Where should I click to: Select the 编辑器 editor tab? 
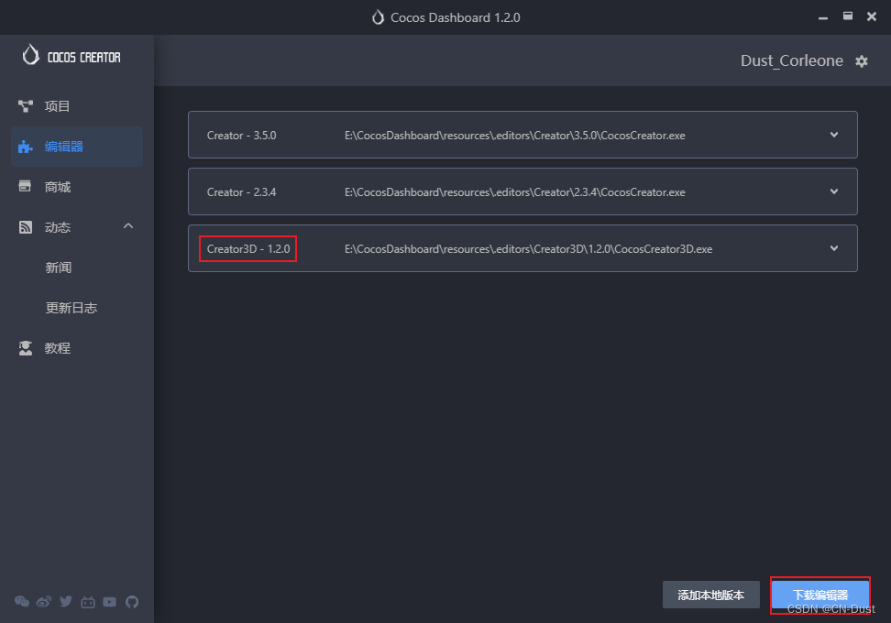click(x=77, y=147)
